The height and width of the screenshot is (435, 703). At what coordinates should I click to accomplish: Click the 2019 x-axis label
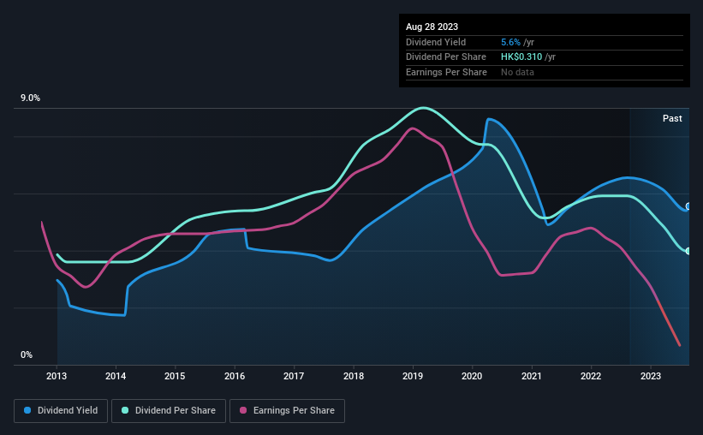pyautogui.click(x=413, y=376)
